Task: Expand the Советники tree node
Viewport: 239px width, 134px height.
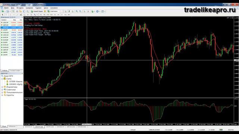Action: click(x=2, y=90)
